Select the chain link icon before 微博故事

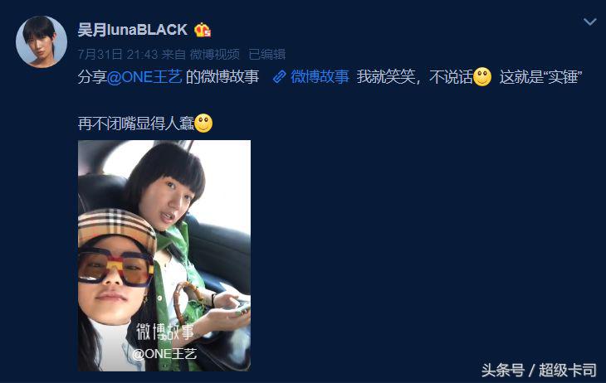pos(280,77)
